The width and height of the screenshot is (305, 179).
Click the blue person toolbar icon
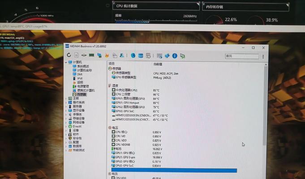coord(122,55)
